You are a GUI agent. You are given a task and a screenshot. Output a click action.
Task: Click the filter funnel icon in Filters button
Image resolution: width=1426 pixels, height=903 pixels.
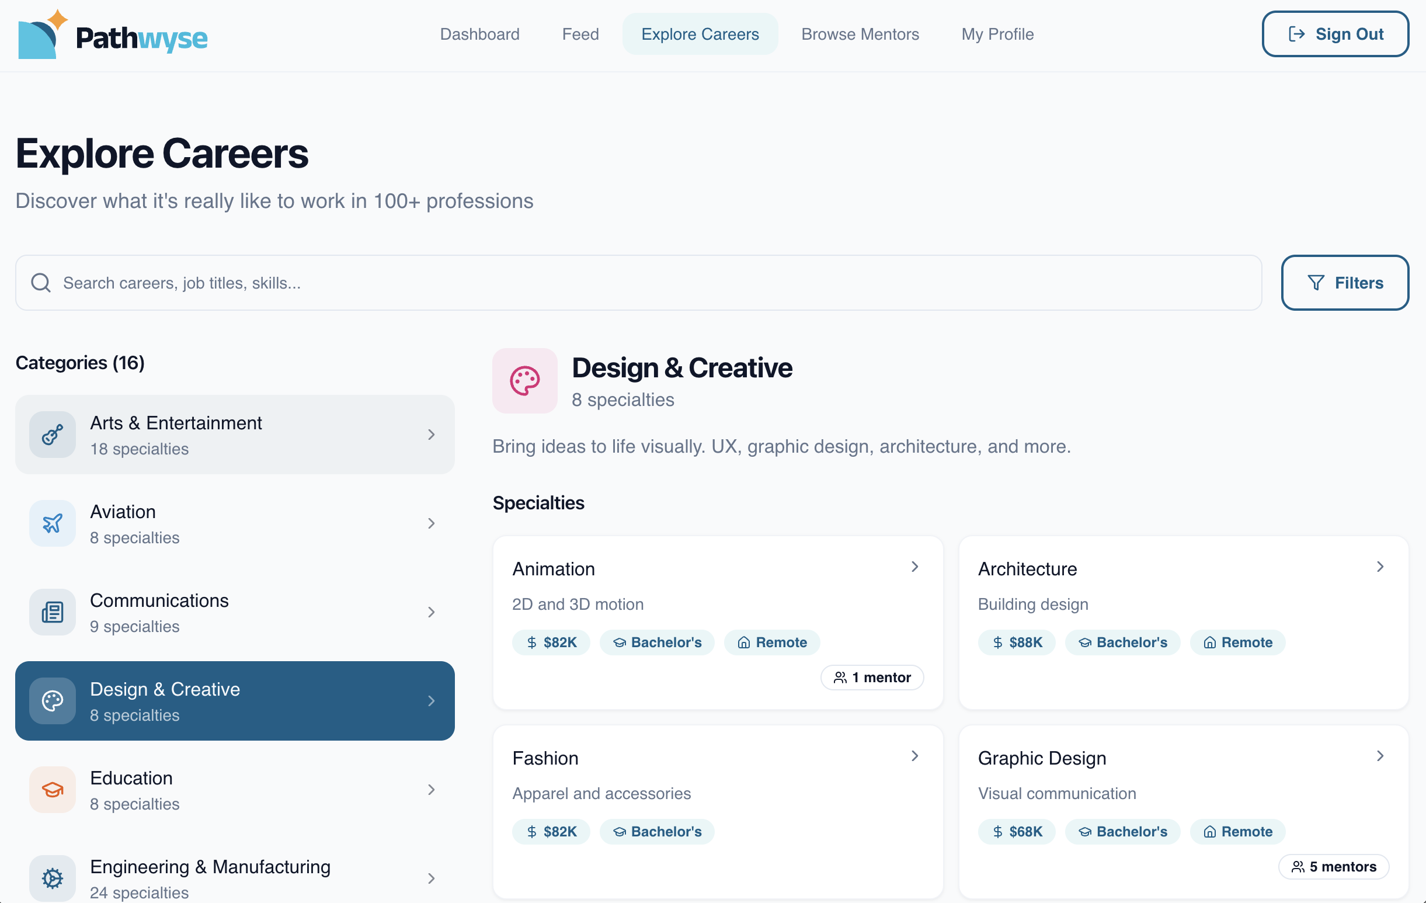[x=1316, y=283]
